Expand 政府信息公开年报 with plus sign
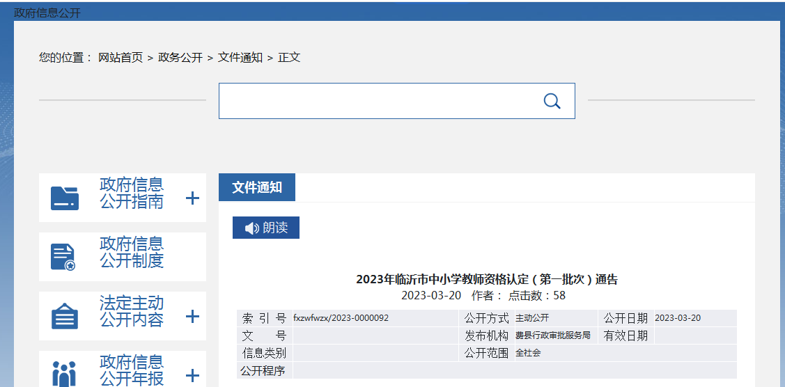Screen dimensions: 785x387 click(x=192, y=376)
